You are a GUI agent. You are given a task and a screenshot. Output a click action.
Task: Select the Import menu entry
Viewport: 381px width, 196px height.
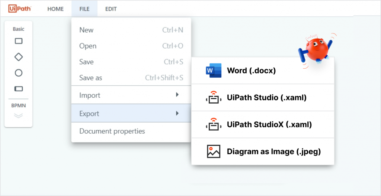tap(131, 95)
